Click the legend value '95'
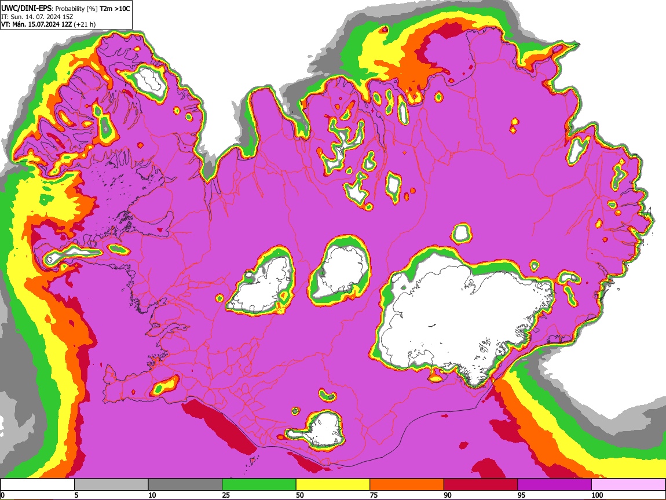Screen dimensions: 666x500 point(522,495)
